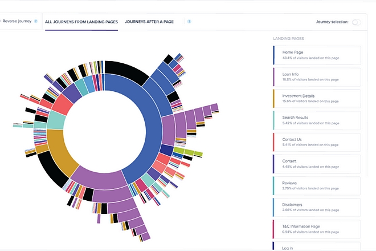Select Home Page in landing pages list
Viewport: 376px width, 251px height.
coord(317,55)
